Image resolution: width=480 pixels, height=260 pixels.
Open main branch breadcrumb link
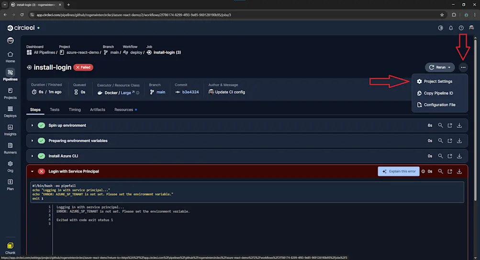point(111,52)
